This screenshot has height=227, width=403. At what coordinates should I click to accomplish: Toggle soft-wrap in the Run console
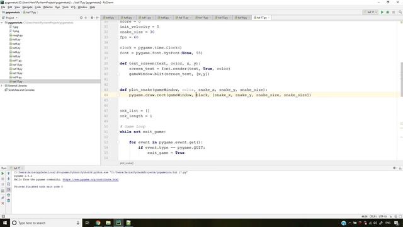pos(8,184)
